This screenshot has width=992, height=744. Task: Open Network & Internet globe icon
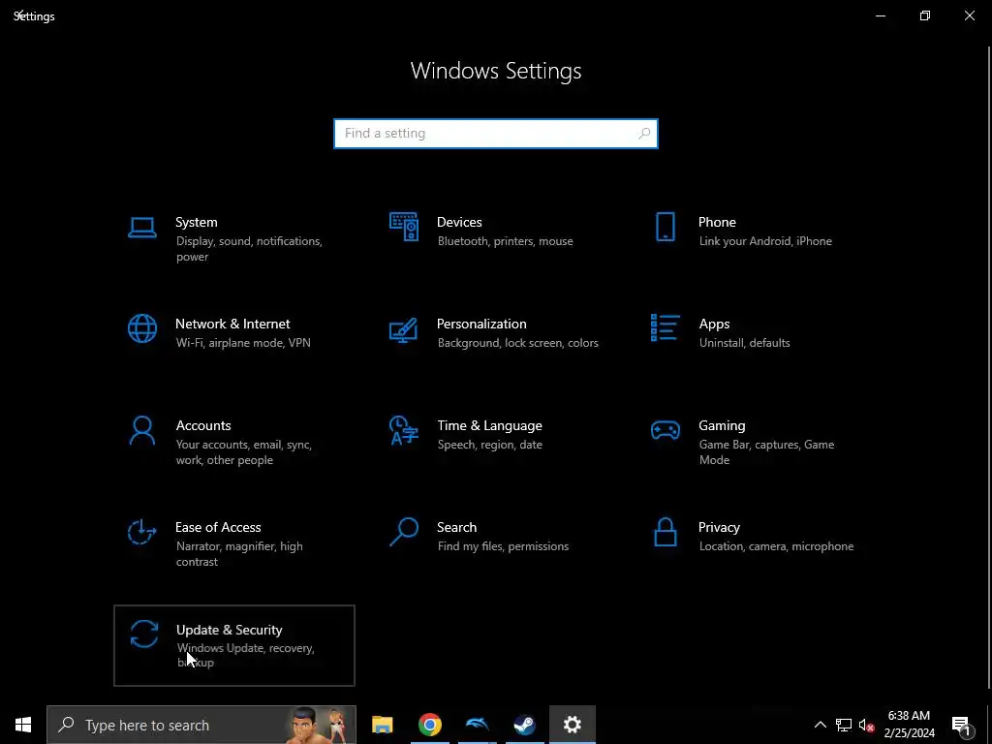tap(141, 328)
